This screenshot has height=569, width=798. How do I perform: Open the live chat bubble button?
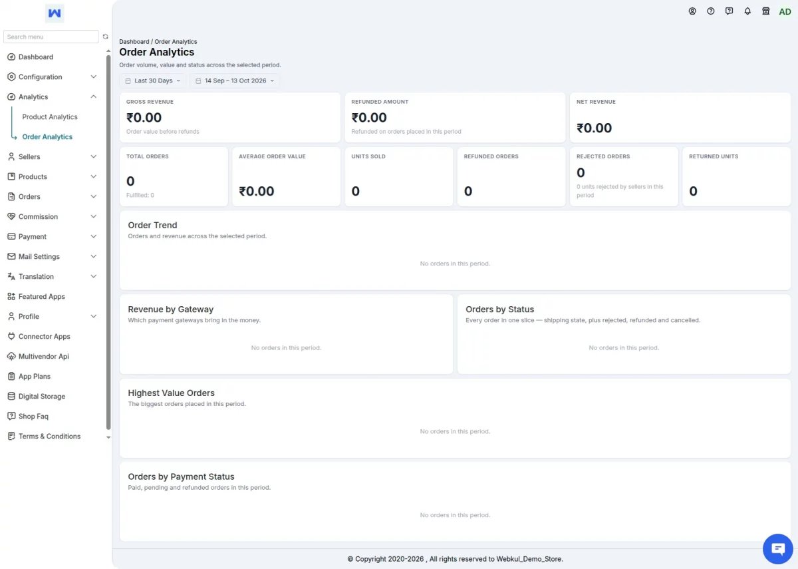pyautogui.click(x=778, y=549)
